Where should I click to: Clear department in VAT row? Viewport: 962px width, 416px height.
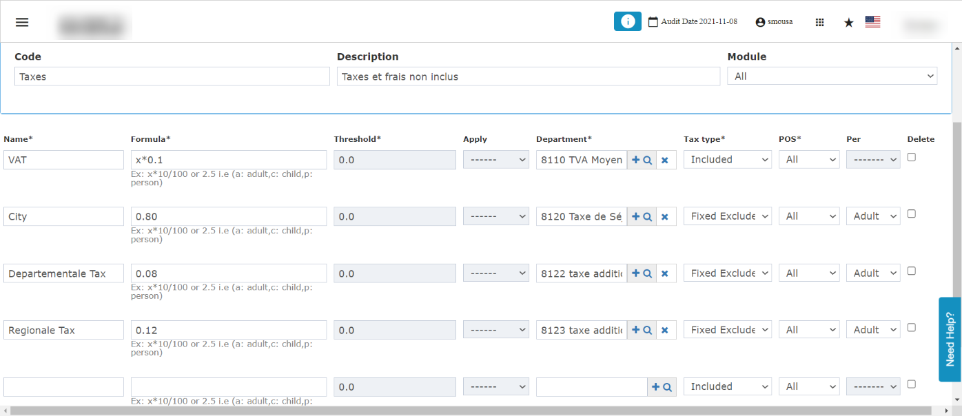click(665, 160)
